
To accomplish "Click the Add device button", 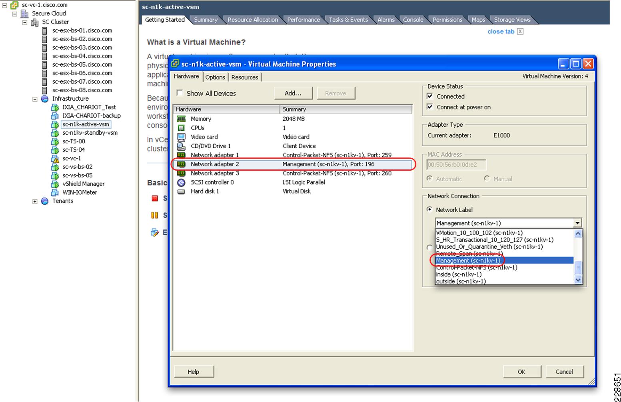I will coord(294,93).
